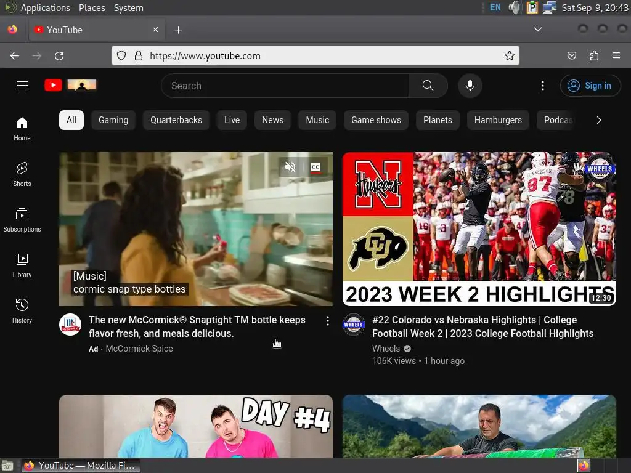The height and width of the screenshot is (473, 631).
Task: Open Shorts from sidebar
Action: [x=22, y=174]
